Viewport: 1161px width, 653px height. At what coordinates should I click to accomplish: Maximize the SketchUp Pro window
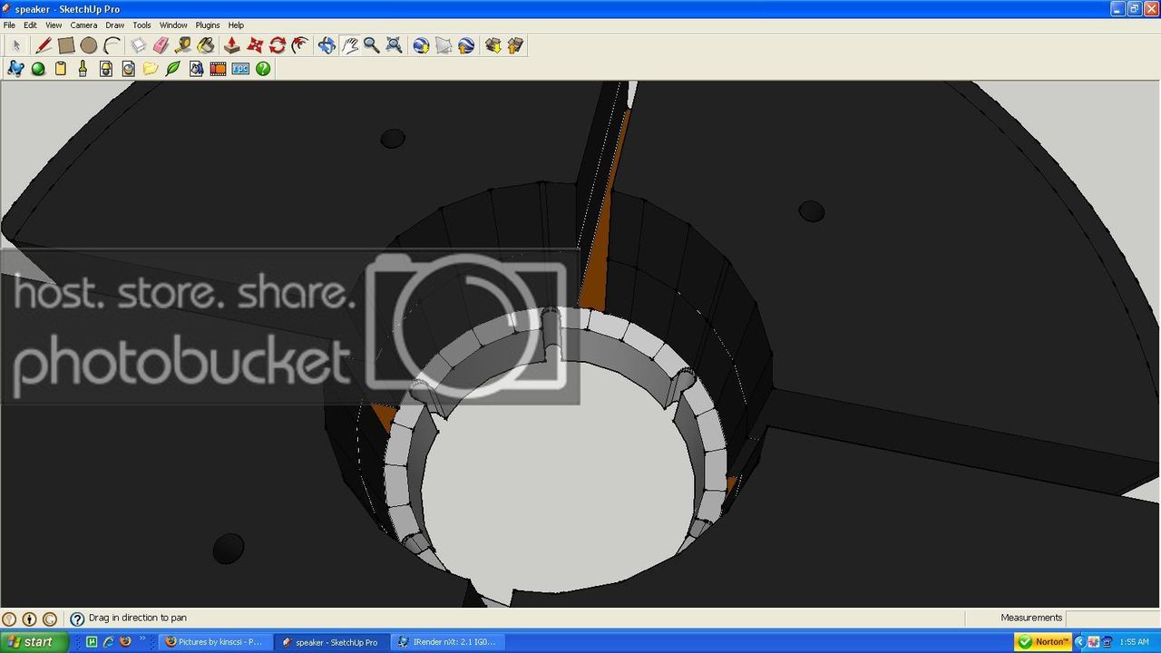[1134, 9]
